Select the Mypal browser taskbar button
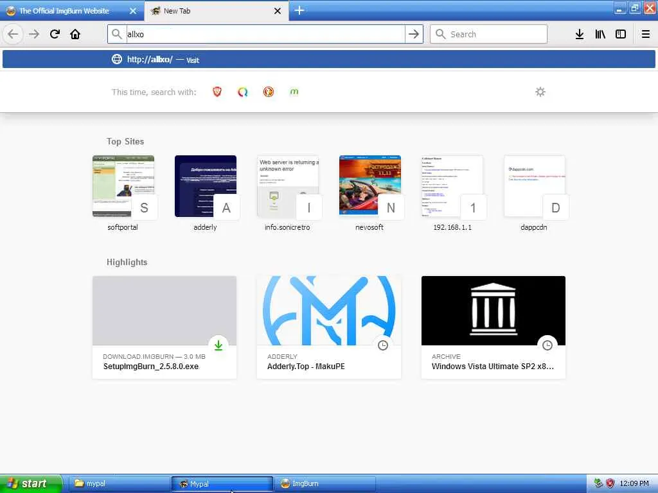 (222, 484)
